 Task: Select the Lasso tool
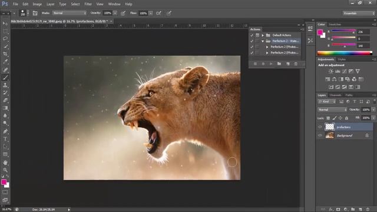(5, 39)
